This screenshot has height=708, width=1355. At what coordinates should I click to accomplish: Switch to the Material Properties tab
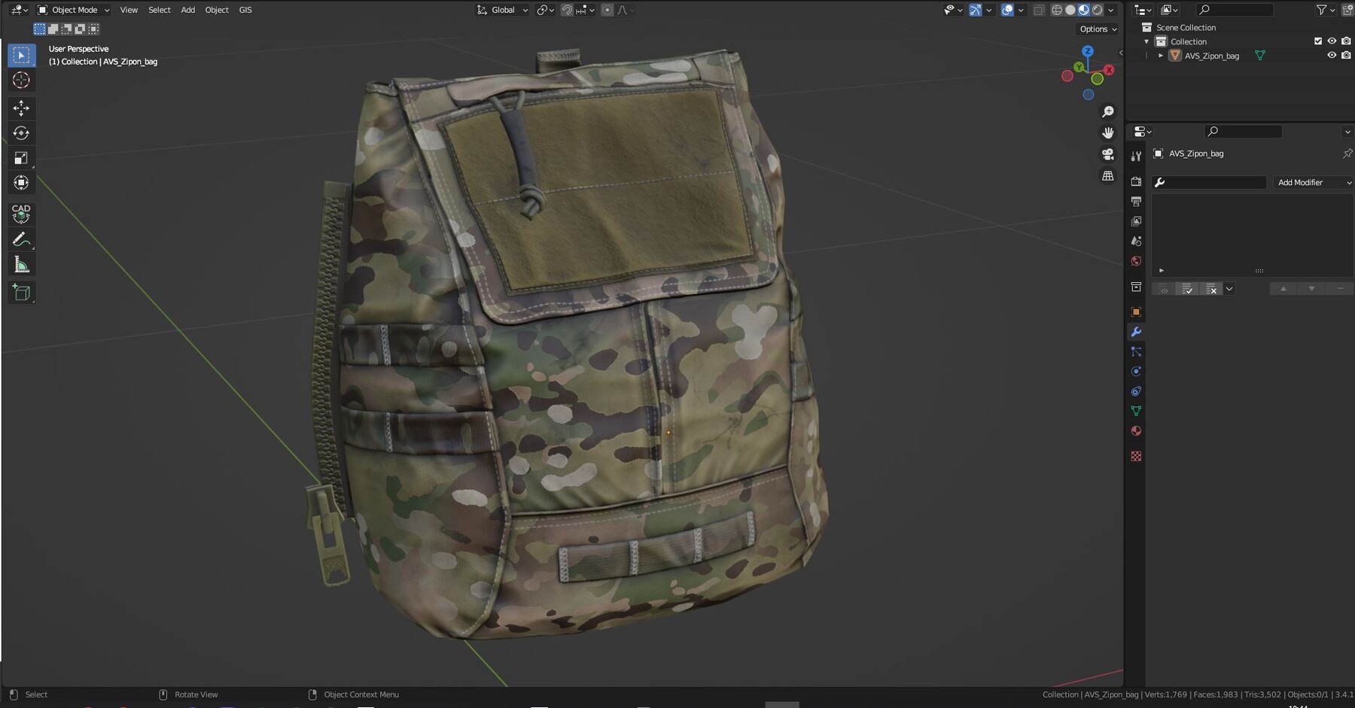coord(1137,430)
